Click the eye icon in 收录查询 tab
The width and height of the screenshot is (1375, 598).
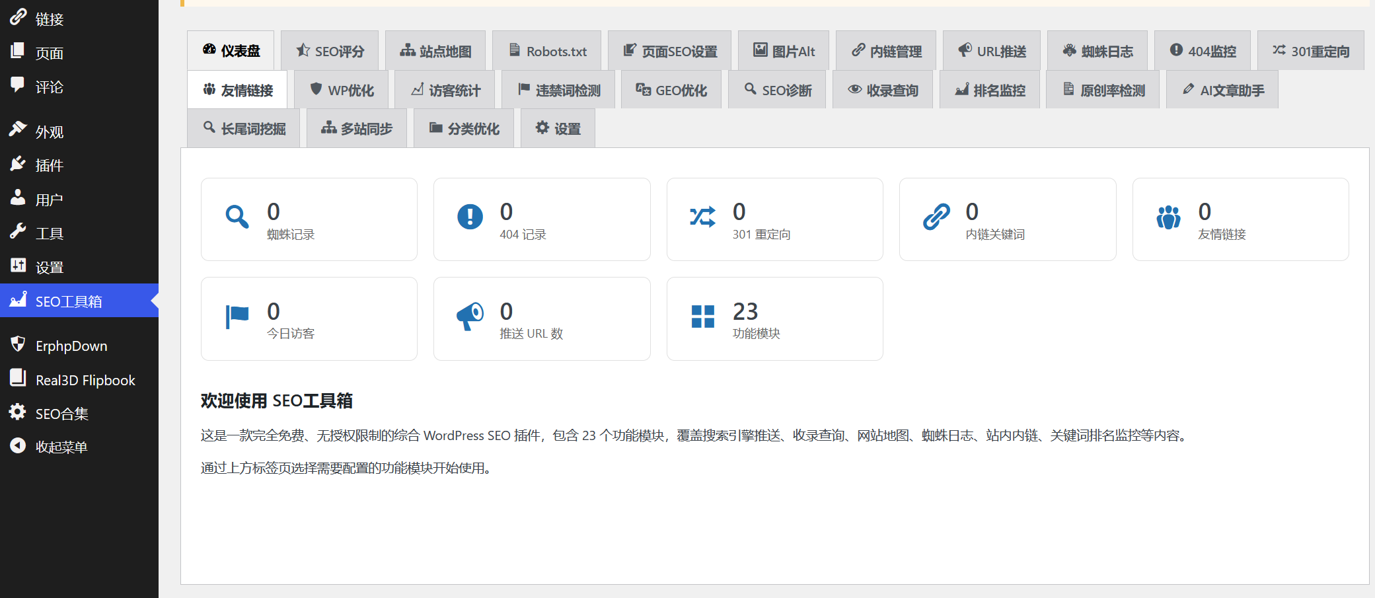(855, 89)
